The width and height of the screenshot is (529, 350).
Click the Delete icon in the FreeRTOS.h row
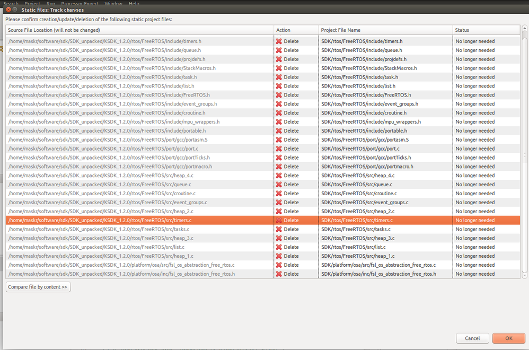click(279, 95)
